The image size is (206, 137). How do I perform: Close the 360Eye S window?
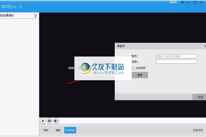(x=201, y=3)
